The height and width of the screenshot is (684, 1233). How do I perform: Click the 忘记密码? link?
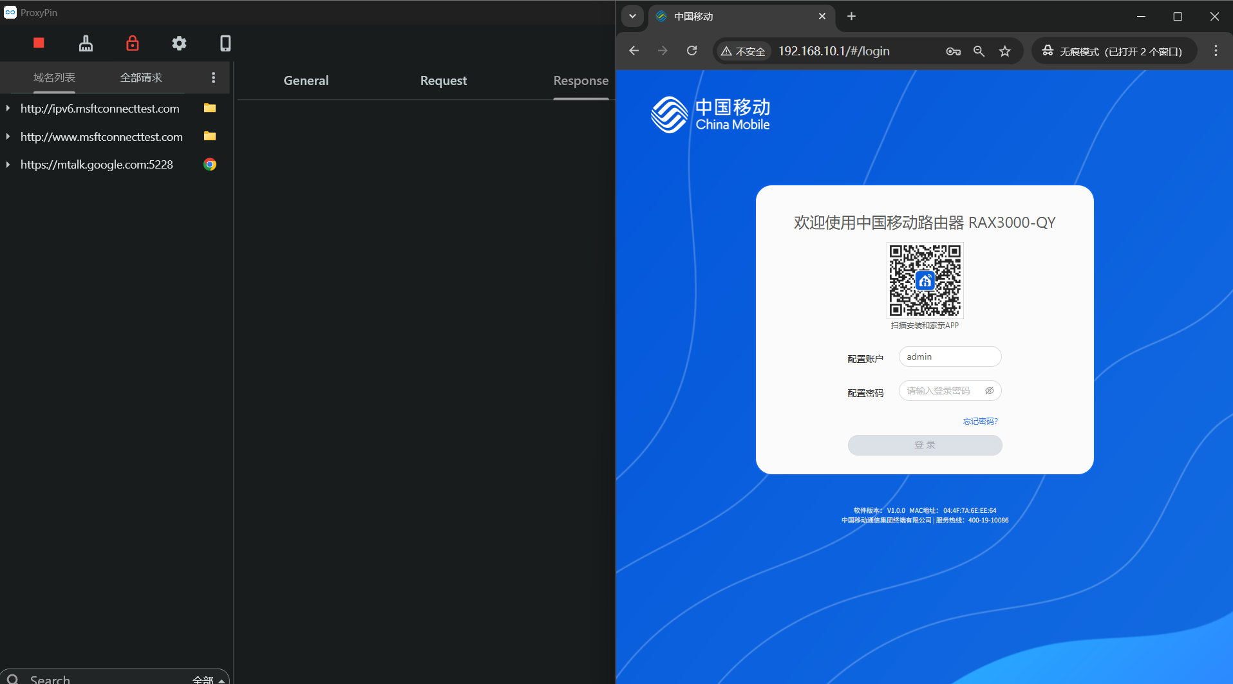tap(980, 421)
